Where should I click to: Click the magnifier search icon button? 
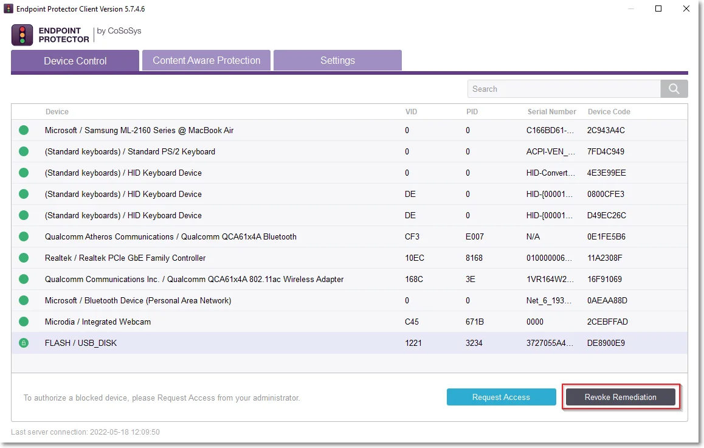(x=674, y=89)
